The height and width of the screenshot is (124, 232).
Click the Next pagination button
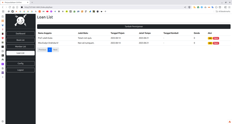coord(55,50)
